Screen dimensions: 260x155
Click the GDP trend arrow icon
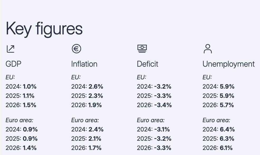tap(10, 49)
